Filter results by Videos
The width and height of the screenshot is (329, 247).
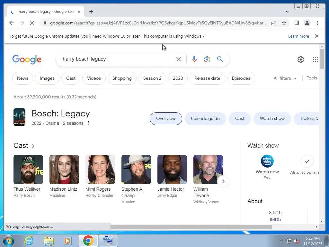point(94,78)
